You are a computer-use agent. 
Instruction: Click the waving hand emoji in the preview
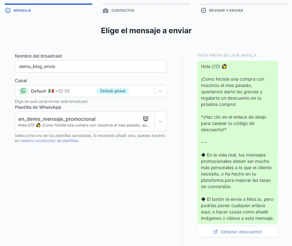(224, 66)
